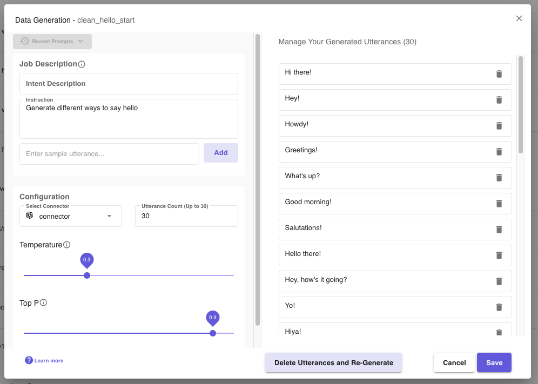This screenshot has height=384, width=538.
Task: Delete the "Greetings!" utterance
Action: 499,152
